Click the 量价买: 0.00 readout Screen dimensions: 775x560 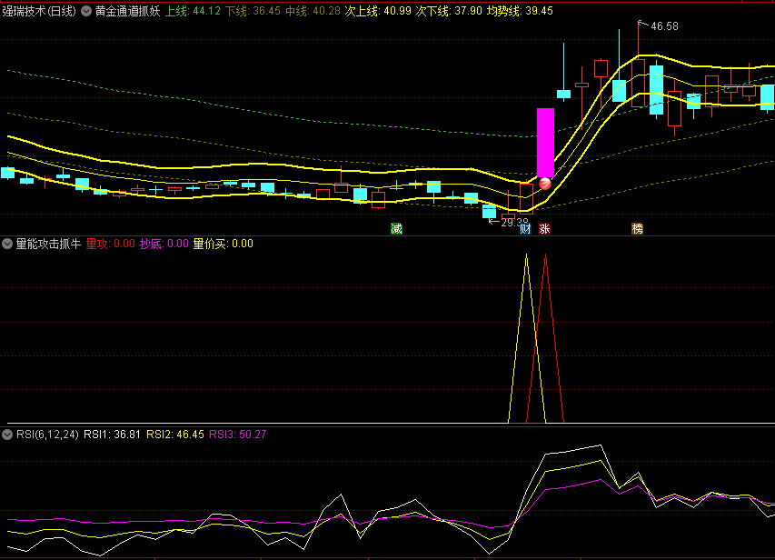(x=223, y=244)
